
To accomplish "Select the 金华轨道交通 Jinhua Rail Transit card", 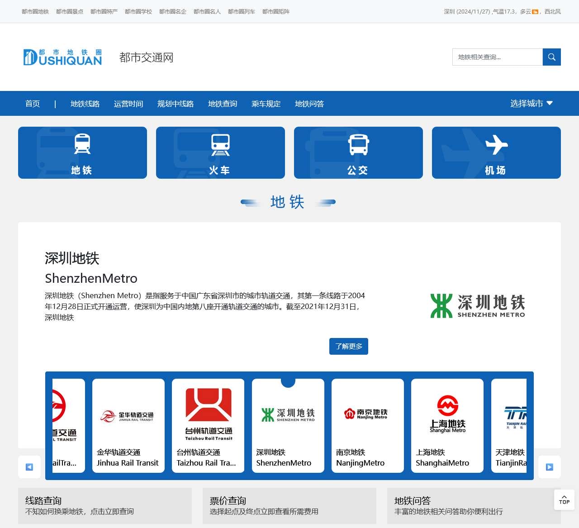I will click(x=128, y=426).
